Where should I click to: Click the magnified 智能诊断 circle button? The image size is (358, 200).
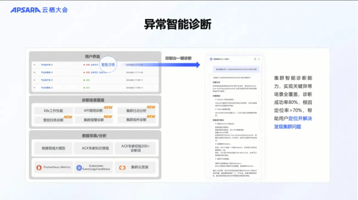[108, 65]
